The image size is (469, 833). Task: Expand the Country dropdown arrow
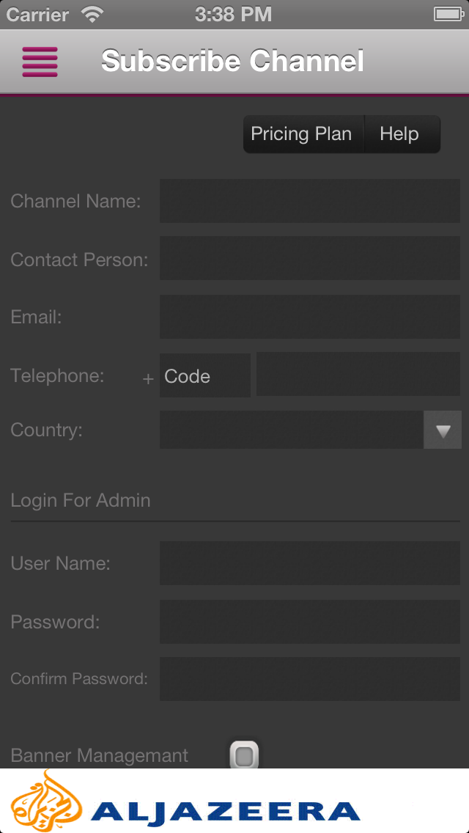(443, 430)
